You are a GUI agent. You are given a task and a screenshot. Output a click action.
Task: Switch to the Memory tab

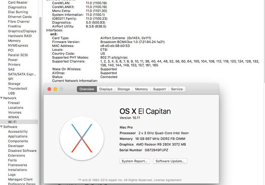tap(141, 89)
